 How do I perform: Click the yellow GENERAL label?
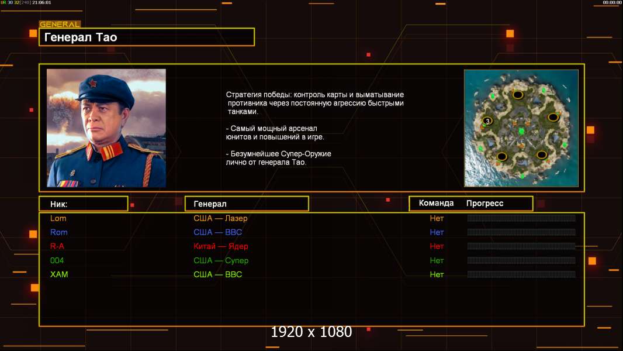pos(60,24)
